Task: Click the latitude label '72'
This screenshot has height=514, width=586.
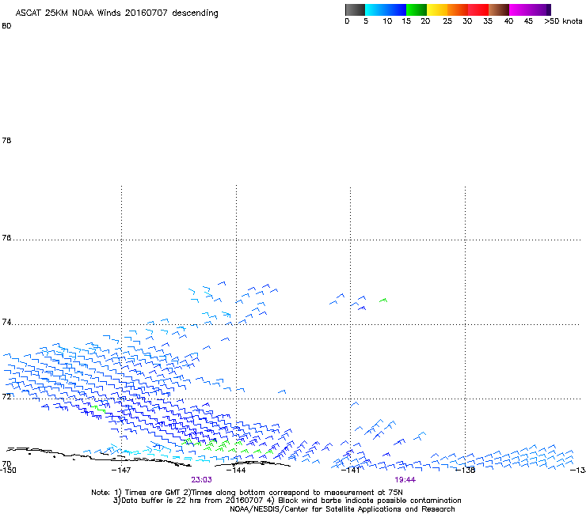Action: point(6,396)
